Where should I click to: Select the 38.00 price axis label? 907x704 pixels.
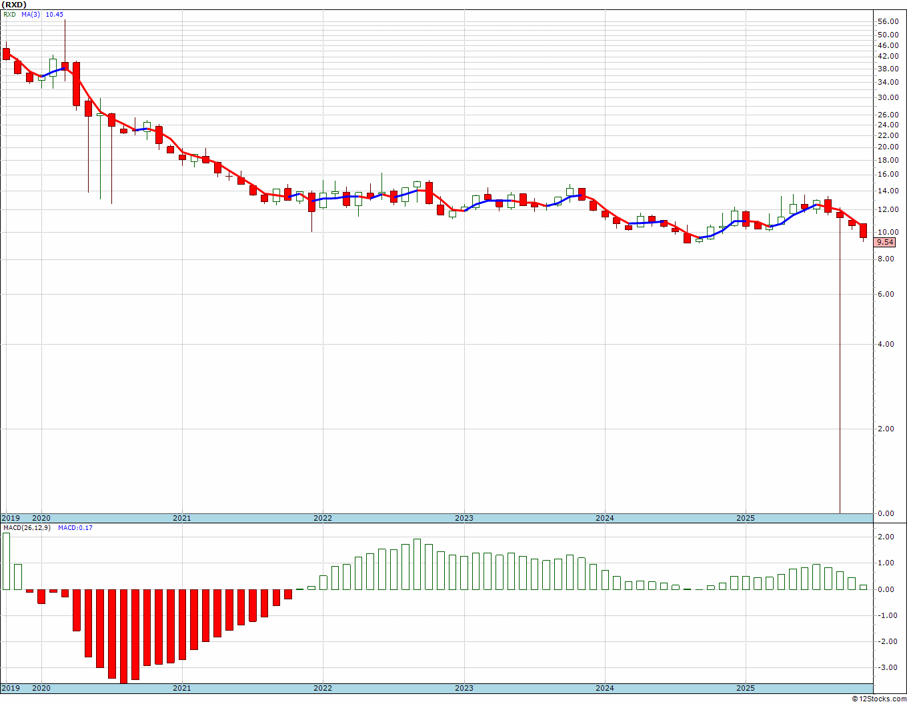(887, 69)
